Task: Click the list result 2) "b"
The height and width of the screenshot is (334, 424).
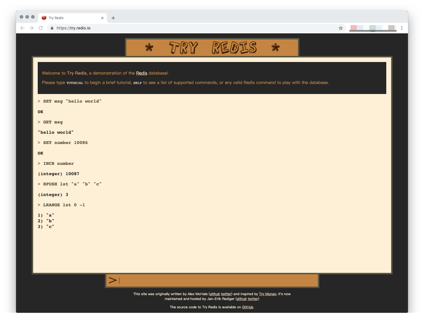Action: (46, 221)
